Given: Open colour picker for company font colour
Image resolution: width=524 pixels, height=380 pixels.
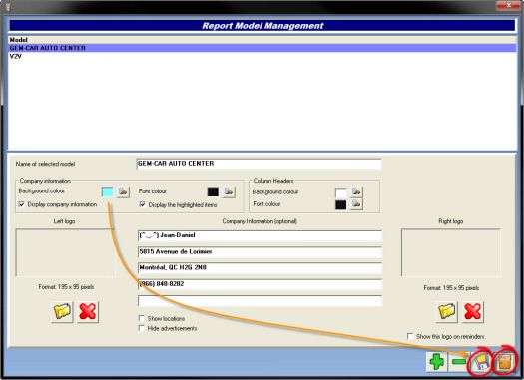Looking at the screenshot, I should pos(229,191).
